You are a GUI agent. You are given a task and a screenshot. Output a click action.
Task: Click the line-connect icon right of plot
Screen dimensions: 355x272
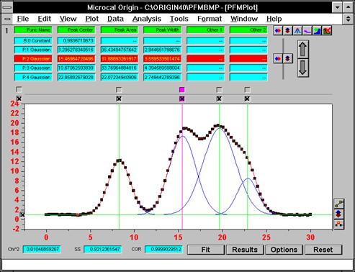click(338, 204)
